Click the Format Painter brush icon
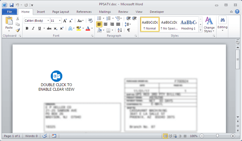Image resolution: width=242 pixels, height=141 pixels. pyautogui.click(x=18, y=30)
